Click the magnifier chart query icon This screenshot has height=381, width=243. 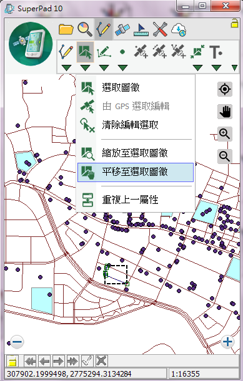[85, 29]
